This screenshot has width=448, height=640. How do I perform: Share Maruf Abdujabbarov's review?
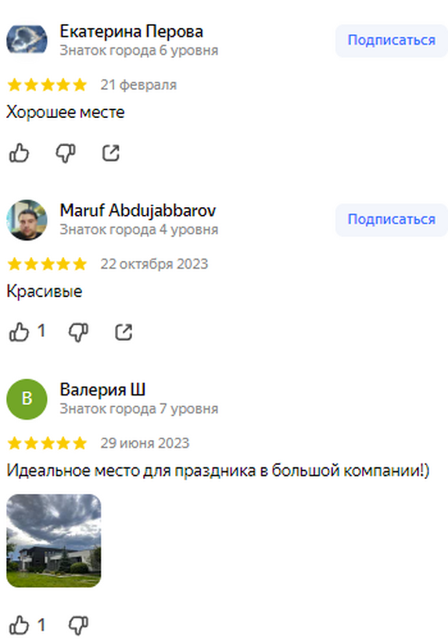(124, 332)
